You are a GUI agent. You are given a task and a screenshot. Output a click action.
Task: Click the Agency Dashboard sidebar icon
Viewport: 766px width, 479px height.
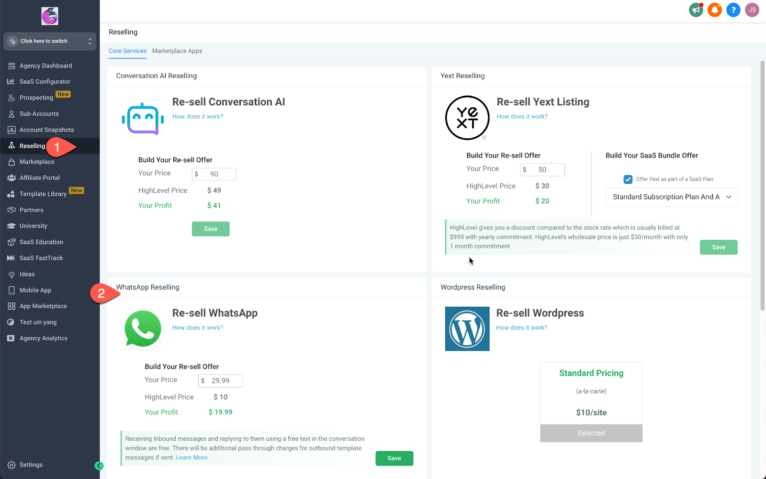(11, 66)
